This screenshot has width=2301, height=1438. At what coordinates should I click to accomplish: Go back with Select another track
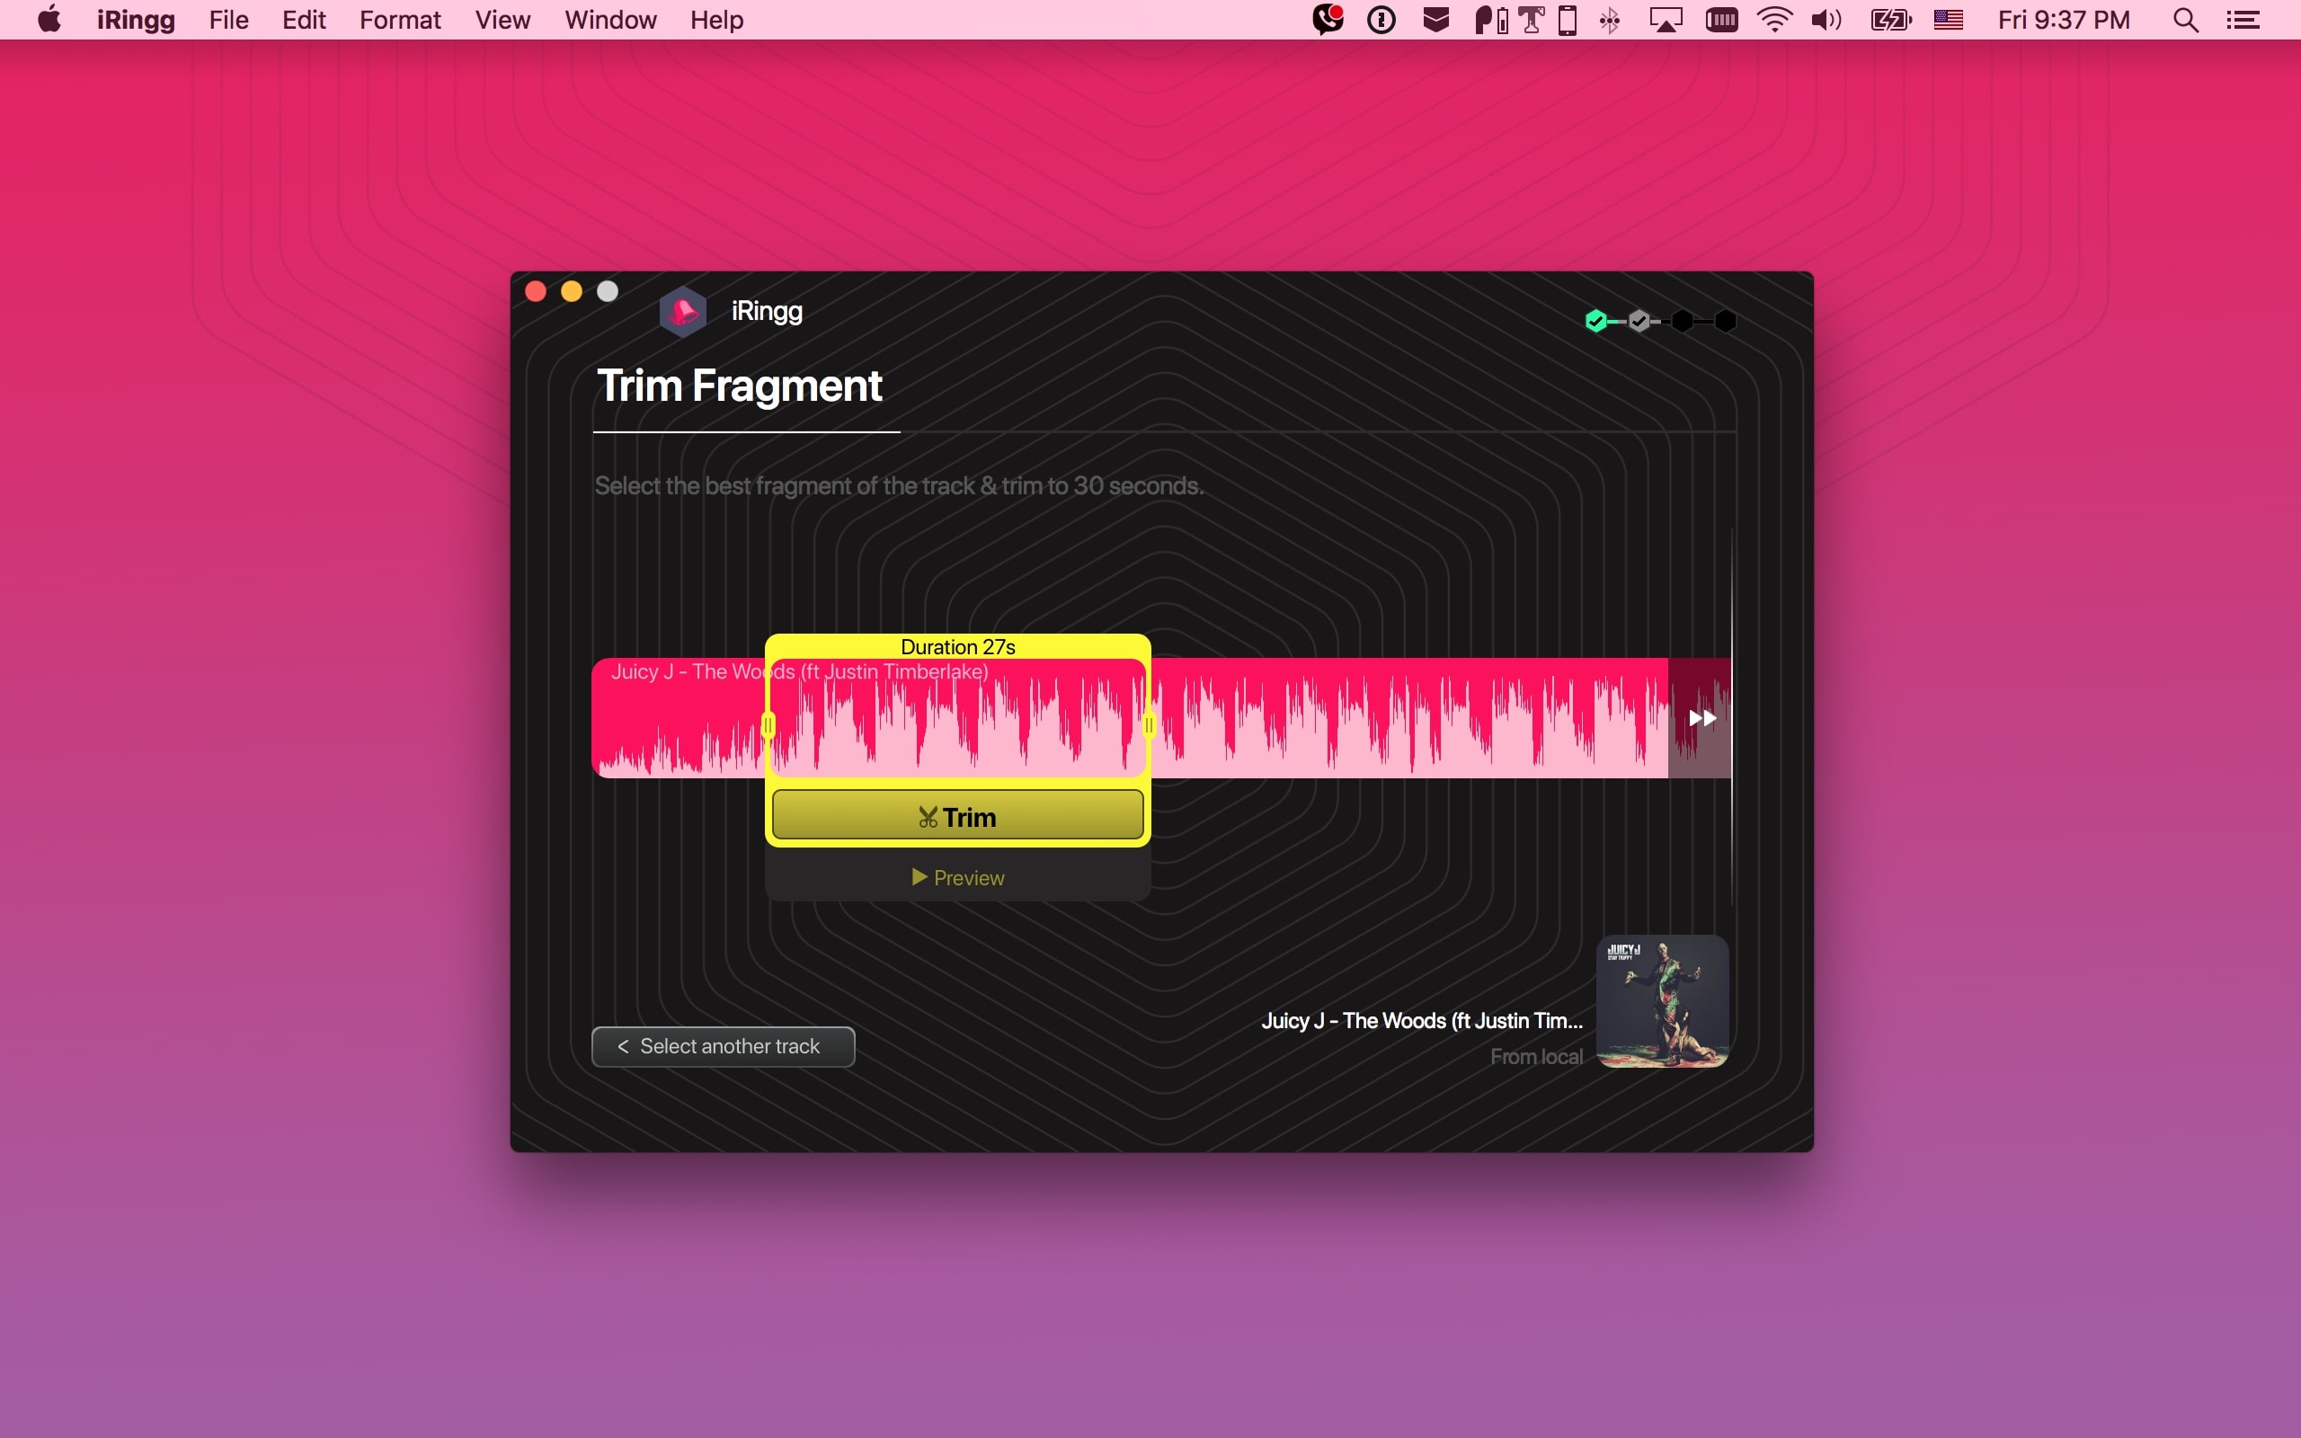coord(723,1046)
